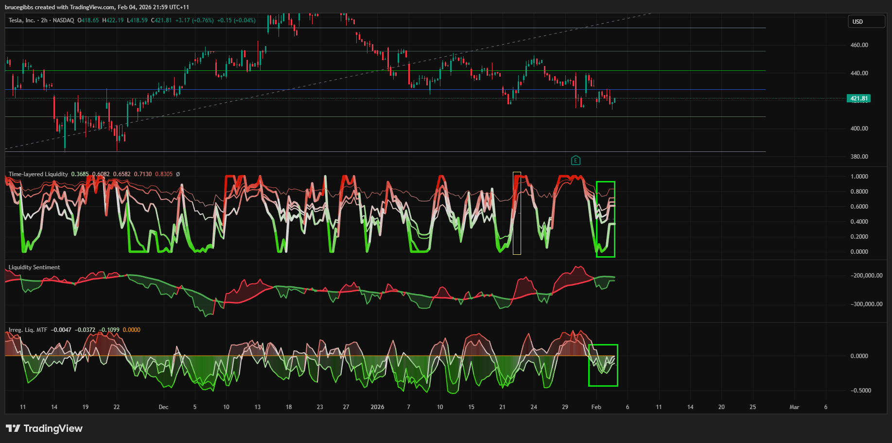Click the TradingView logo at the bottom

click(44, 428)
